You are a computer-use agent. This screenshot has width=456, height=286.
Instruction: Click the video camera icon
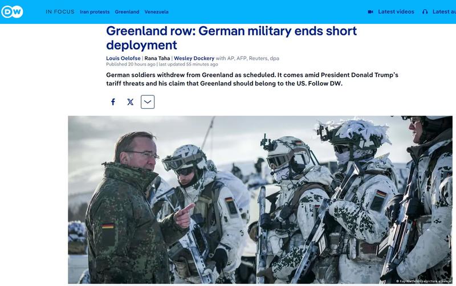pos(370,12)
